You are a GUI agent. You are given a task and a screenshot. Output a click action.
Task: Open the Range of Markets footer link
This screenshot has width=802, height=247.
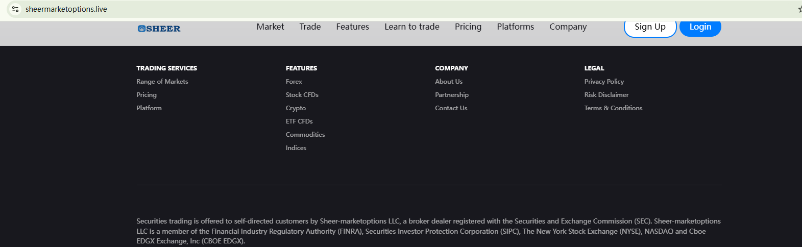[x=162, y=82]
